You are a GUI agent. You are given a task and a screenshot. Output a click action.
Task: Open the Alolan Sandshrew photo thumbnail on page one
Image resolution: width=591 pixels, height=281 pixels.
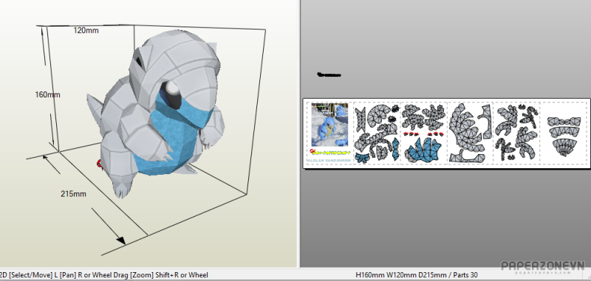click(329, 125)
